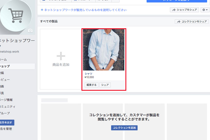
Task: Open the グループ sidebar item
Action: tap(5, 113)
